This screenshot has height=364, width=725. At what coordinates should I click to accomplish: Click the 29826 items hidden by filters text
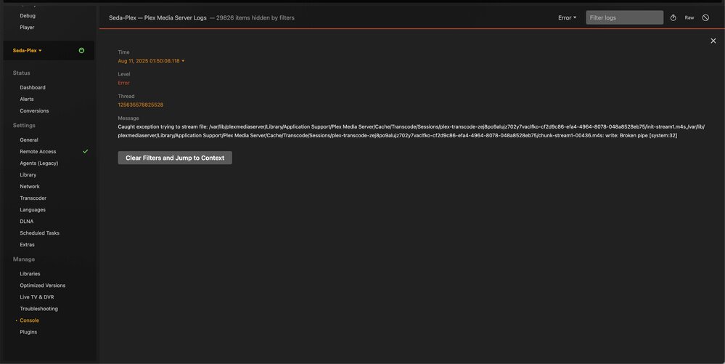click(255, 17)
